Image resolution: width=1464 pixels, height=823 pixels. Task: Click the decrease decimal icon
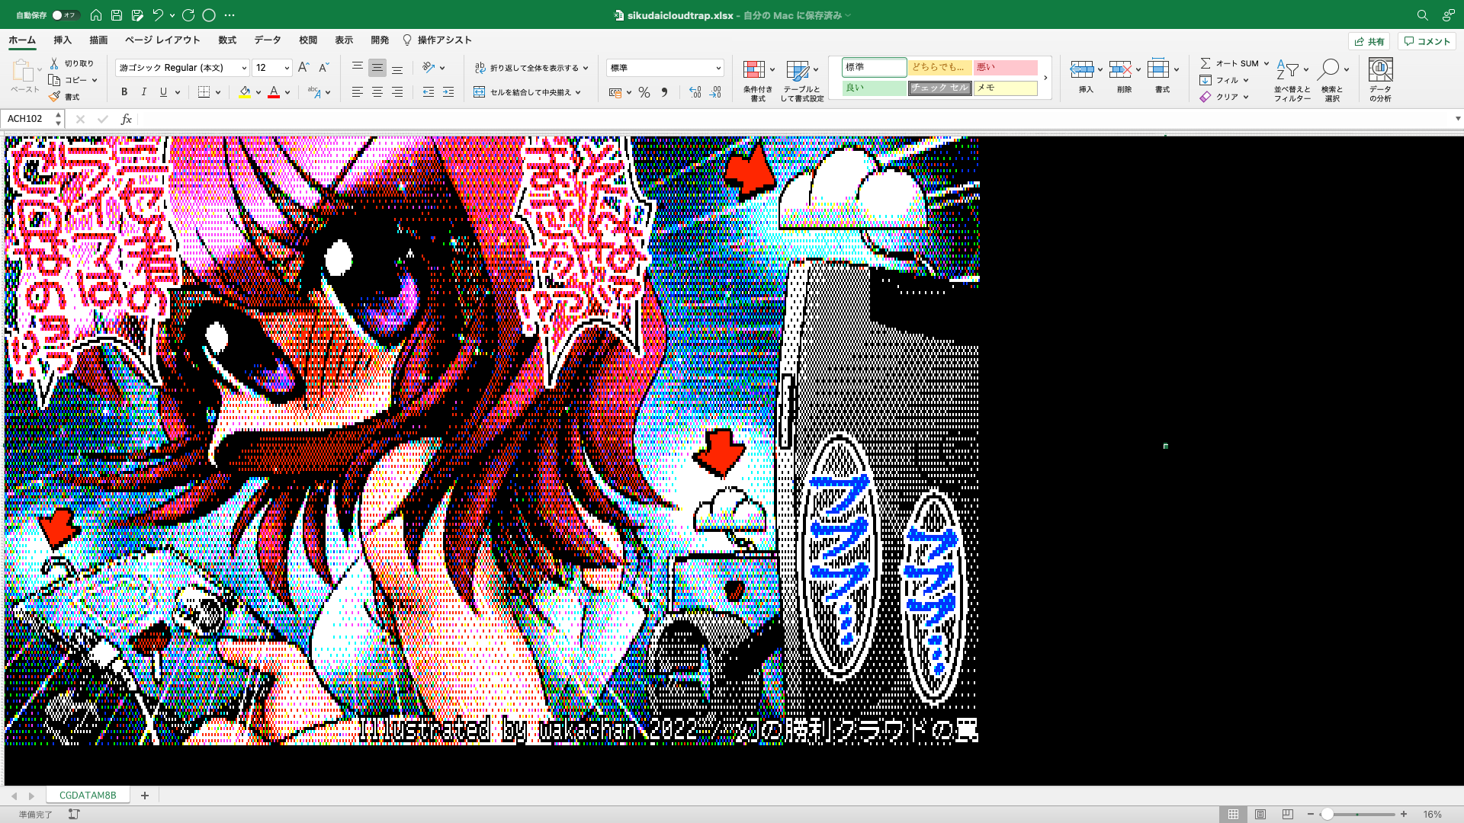pyautogui.click(x=715, y=92)
